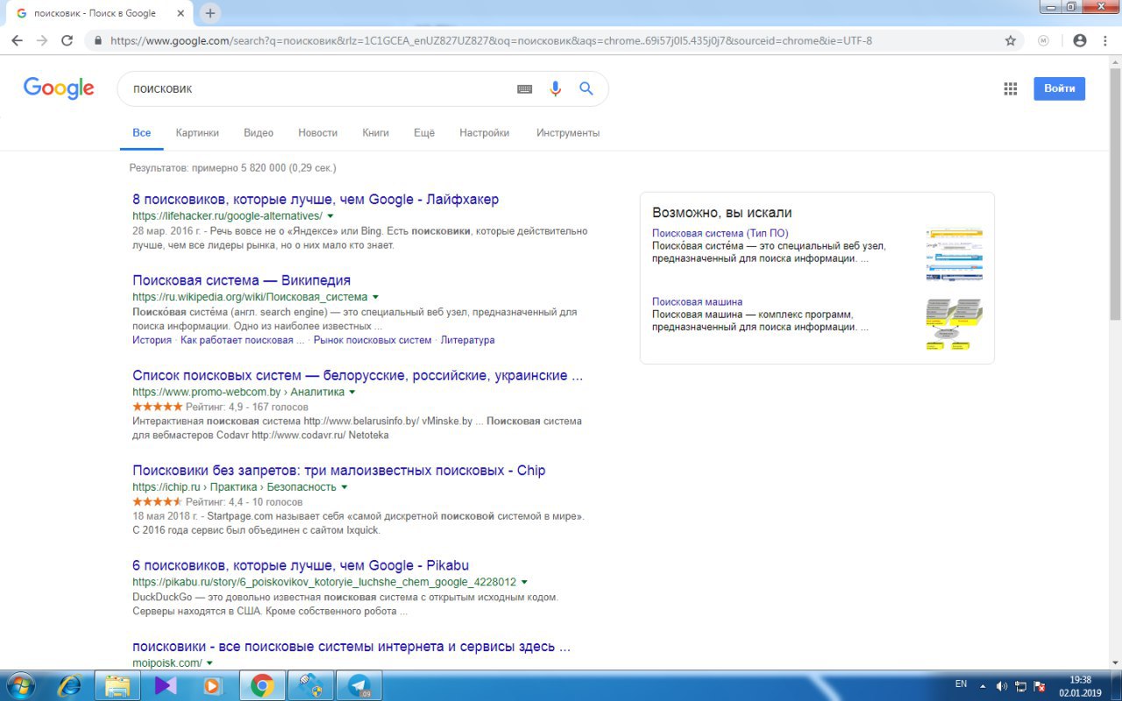This screenshot has height=701, width=1122.
Task: Open the История sitelink under Wikipedia
Action: coord(152,340)
